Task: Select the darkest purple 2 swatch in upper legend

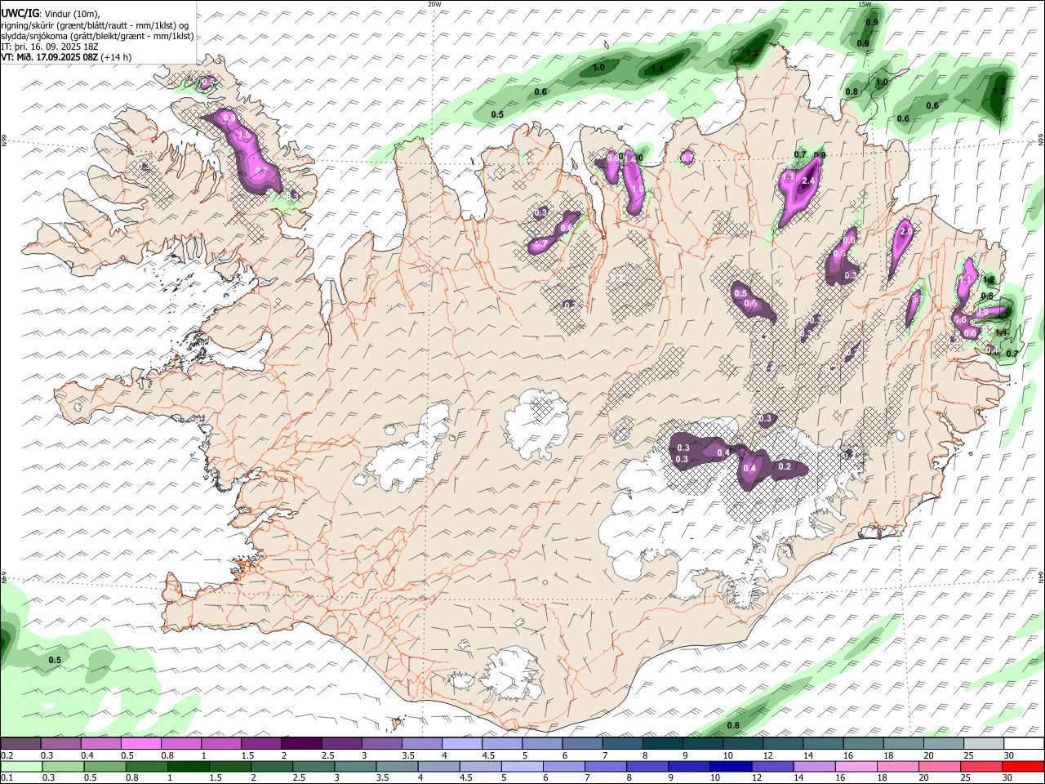Action: click(x=300, y=744)
